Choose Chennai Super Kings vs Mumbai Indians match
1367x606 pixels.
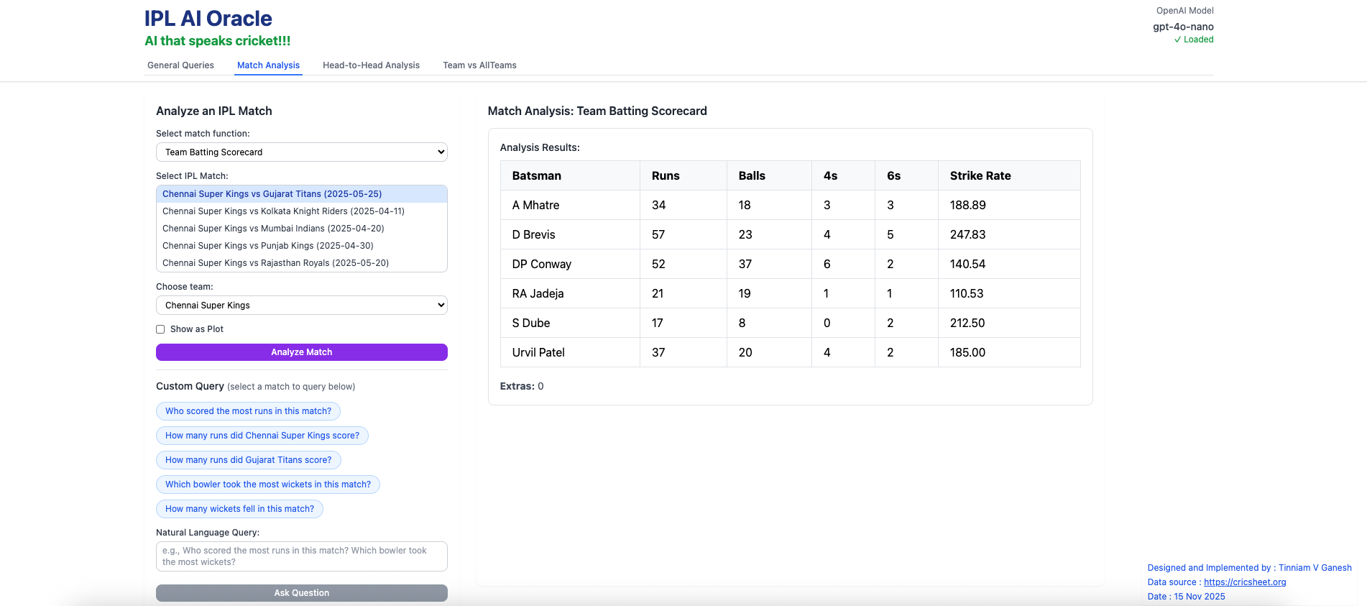(x=273, y=229)
